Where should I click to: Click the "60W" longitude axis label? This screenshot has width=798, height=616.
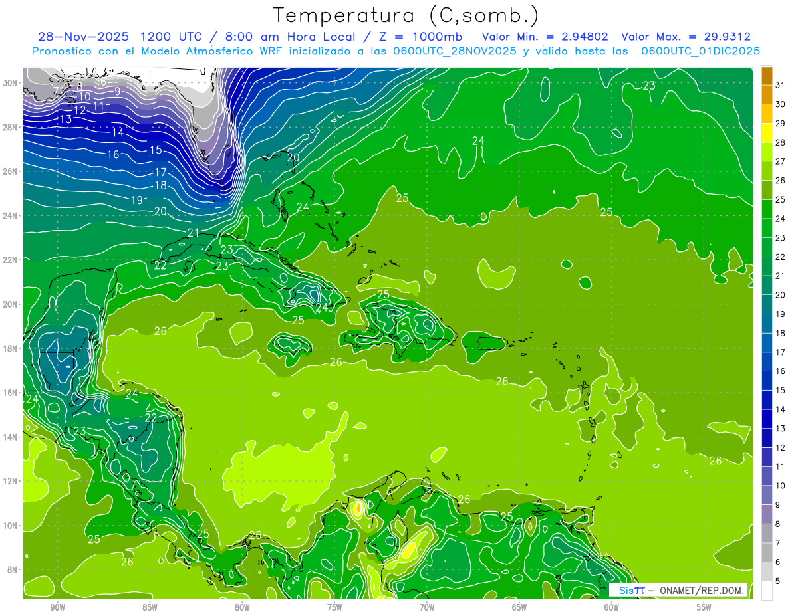click(x=612, y=607)
